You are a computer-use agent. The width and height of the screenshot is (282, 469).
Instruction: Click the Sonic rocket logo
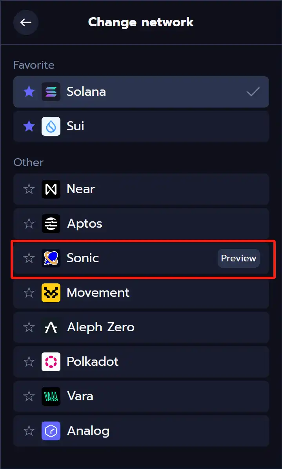(51, 258)
